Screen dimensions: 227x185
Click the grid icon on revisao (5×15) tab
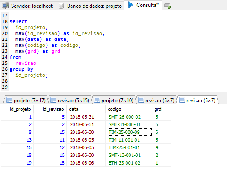[53, 100]
